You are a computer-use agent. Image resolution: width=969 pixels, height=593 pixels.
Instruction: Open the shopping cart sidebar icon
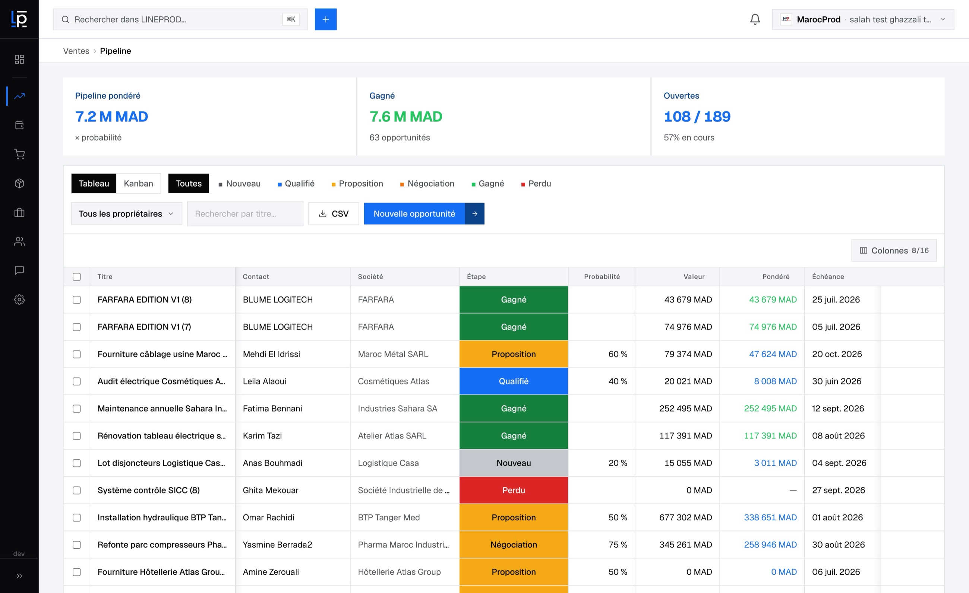[19, 154]
